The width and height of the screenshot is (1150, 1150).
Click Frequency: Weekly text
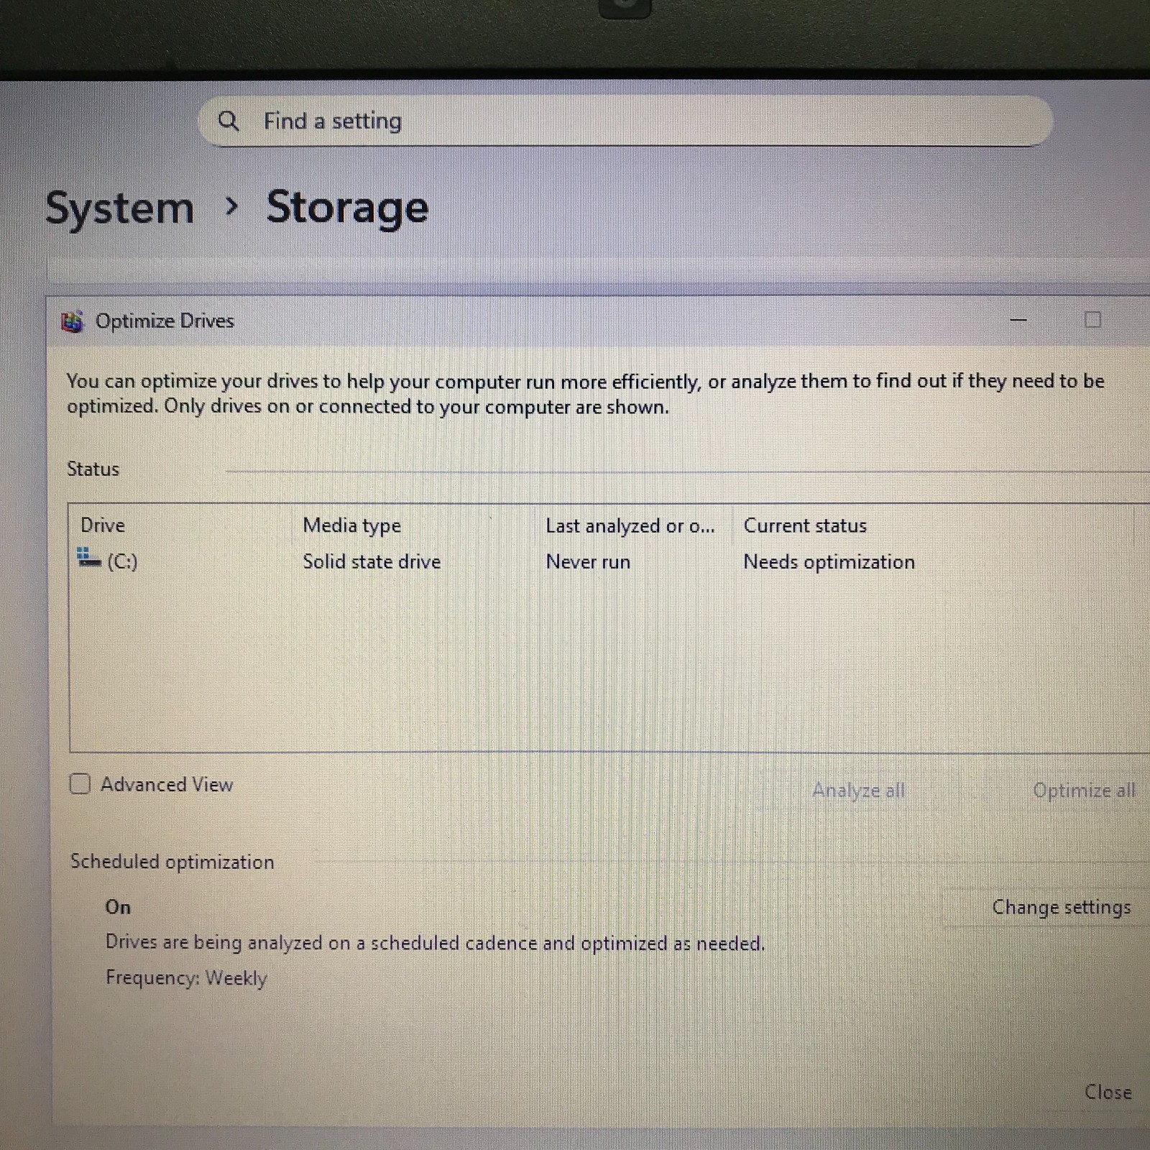point(186,978)
